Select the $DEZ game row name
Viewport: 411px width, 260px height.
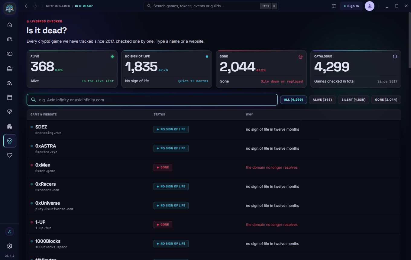click(41, 127)
